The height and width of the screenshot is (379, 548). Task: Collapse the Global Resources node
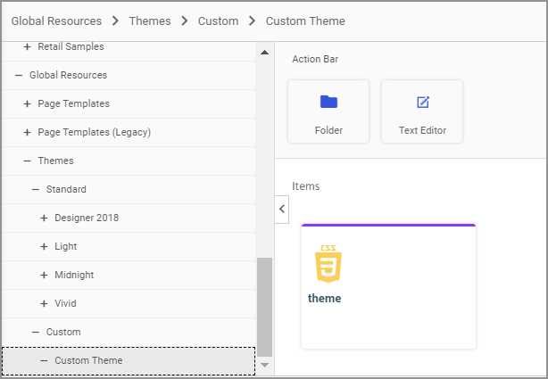click(x=19, y=75)
